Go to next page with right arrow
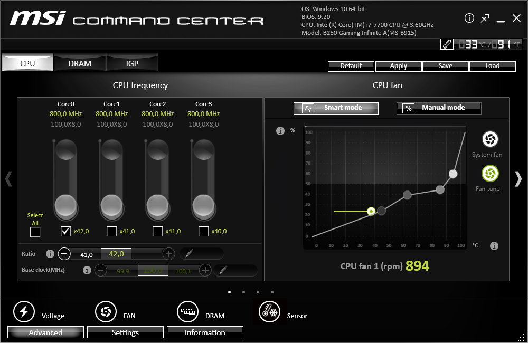Viewport: 528px width, 343px height. point(518,178)
